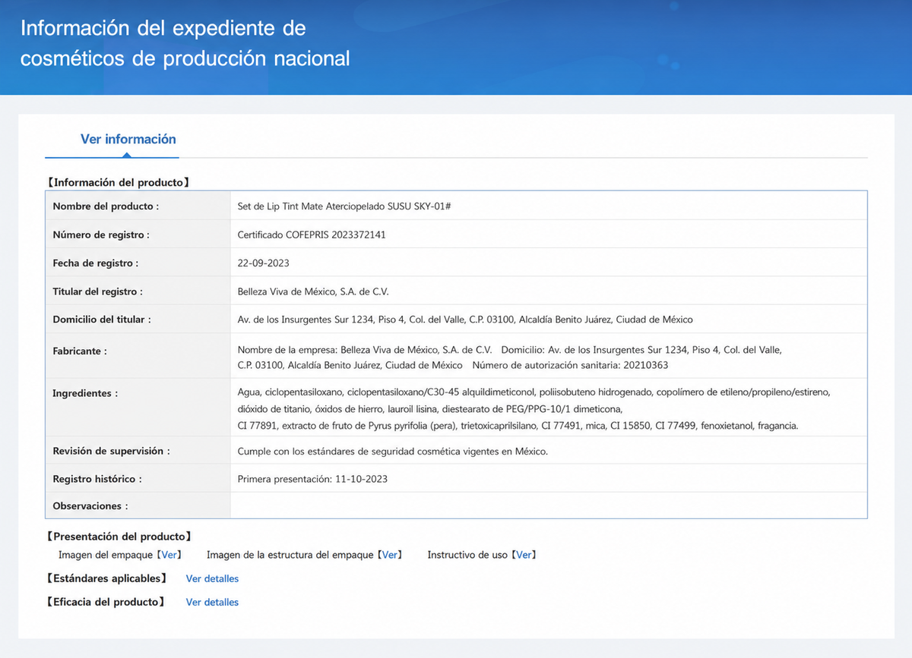
Task: Click the Fabricante row label
Action: [80, 351]
